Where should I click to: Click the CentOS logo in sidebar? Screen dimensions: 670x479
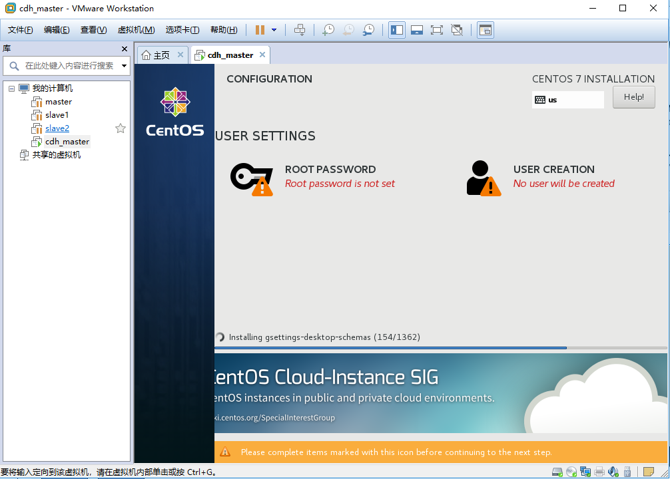(174, 112)
